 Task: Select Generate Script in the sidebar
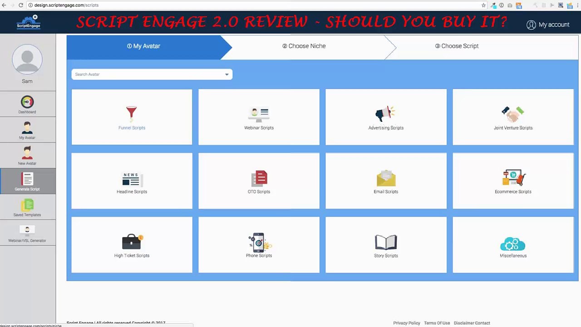pyautogui.click(x=27, y=181)
